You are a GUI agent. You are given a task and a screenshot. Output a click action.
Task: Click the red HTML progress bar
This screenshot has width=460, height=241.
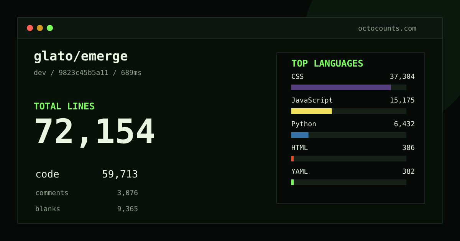click(292, 158)
